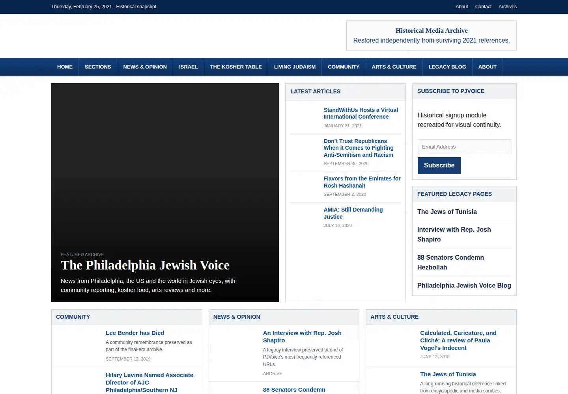Screen dimensions: 568x394
Task: Open The Jews of Tunisia legacy page
Action: tap(447, 212)
